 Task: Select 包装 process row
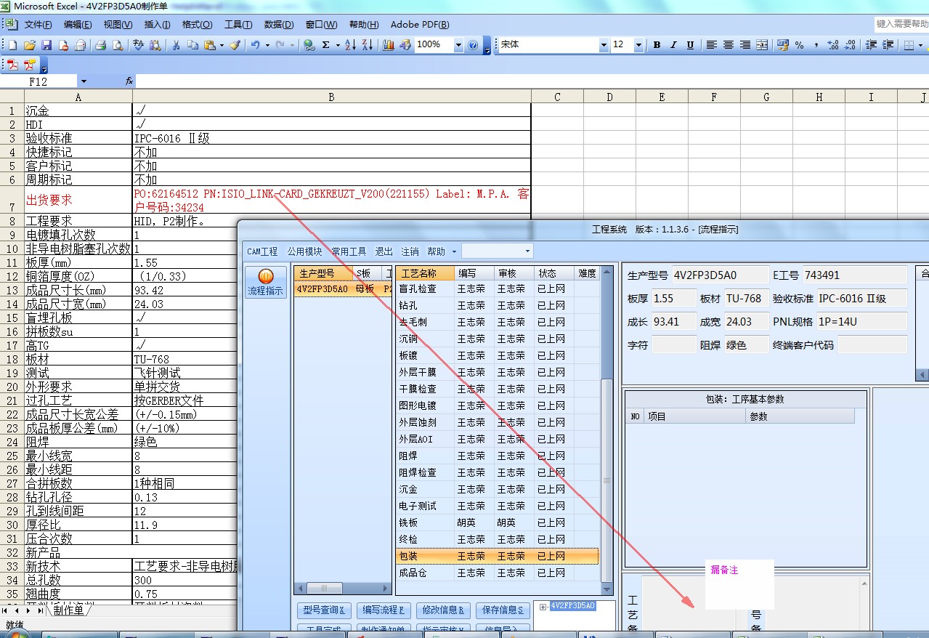click(498, 556)
